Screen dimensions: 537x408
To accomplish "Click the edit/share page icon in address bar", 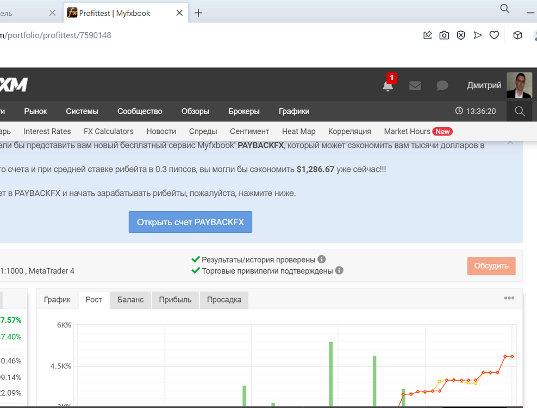I will 427,35.
